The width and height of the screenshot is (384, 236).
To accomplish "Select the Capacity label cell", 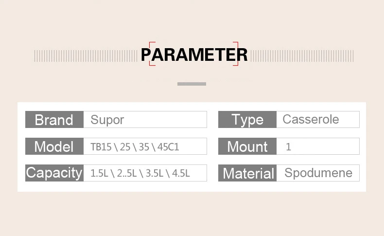I will click(x=54, y=173).
